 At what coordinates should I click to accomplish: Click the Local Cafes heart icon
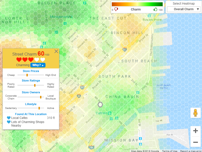tap(9, 118)
